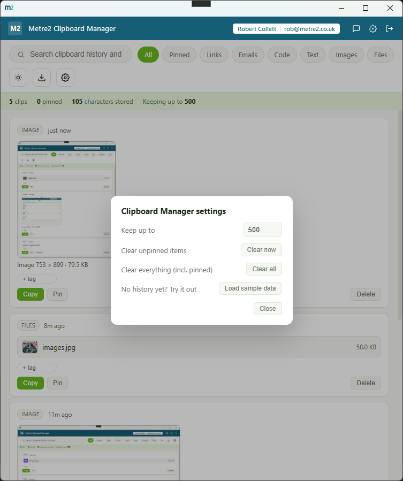This screenshot has width=403, height=481.
Task: Click the M2 logo badge in header
Action: click(15, 28)
